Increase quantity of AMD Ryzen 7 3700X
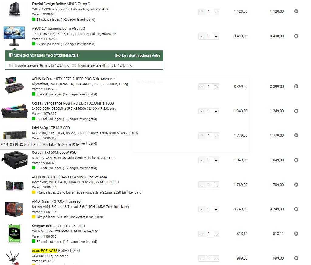The image size is (311, 265). [216, 209]
